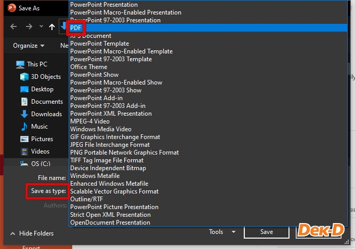The height and width of the screenshot is (249, 355).
Task: Click the back navigation arrow
Action: (x=14, y=26)
